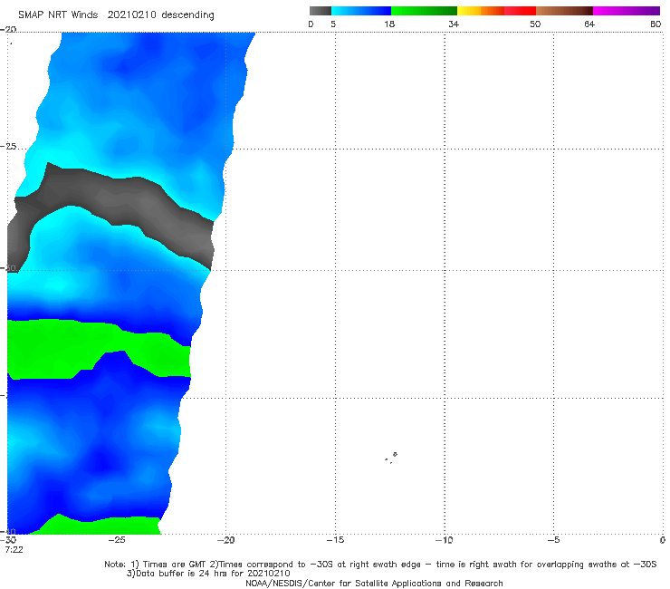Pick the brown 50-64 color bar segment
Screen dimensions: 670x589
click(564, 11)
